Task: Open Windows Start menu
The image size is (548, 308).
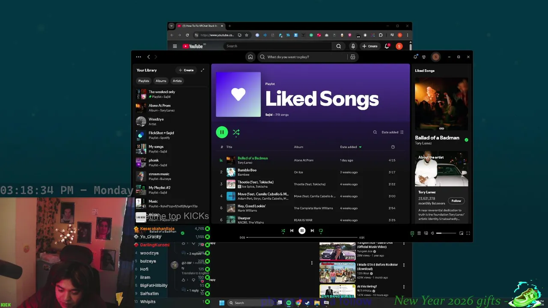Action: [x=222, y=303]
